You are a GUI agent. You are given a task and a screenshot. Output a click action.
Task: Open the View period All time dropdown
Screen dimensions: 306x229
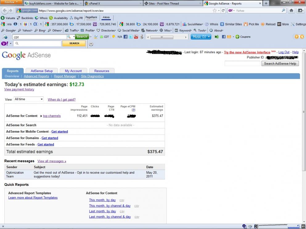(29, 99)
